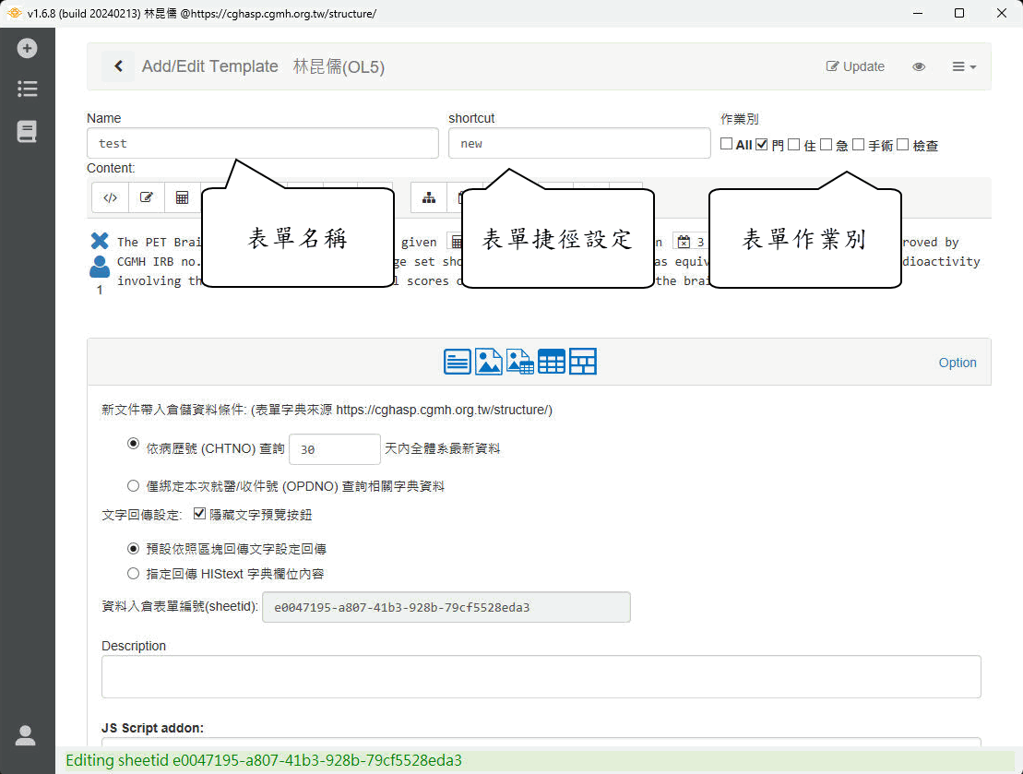This screenshot has height=774, width=1023.
Task: Enable the 手術 checkbox
Action: 859,144
